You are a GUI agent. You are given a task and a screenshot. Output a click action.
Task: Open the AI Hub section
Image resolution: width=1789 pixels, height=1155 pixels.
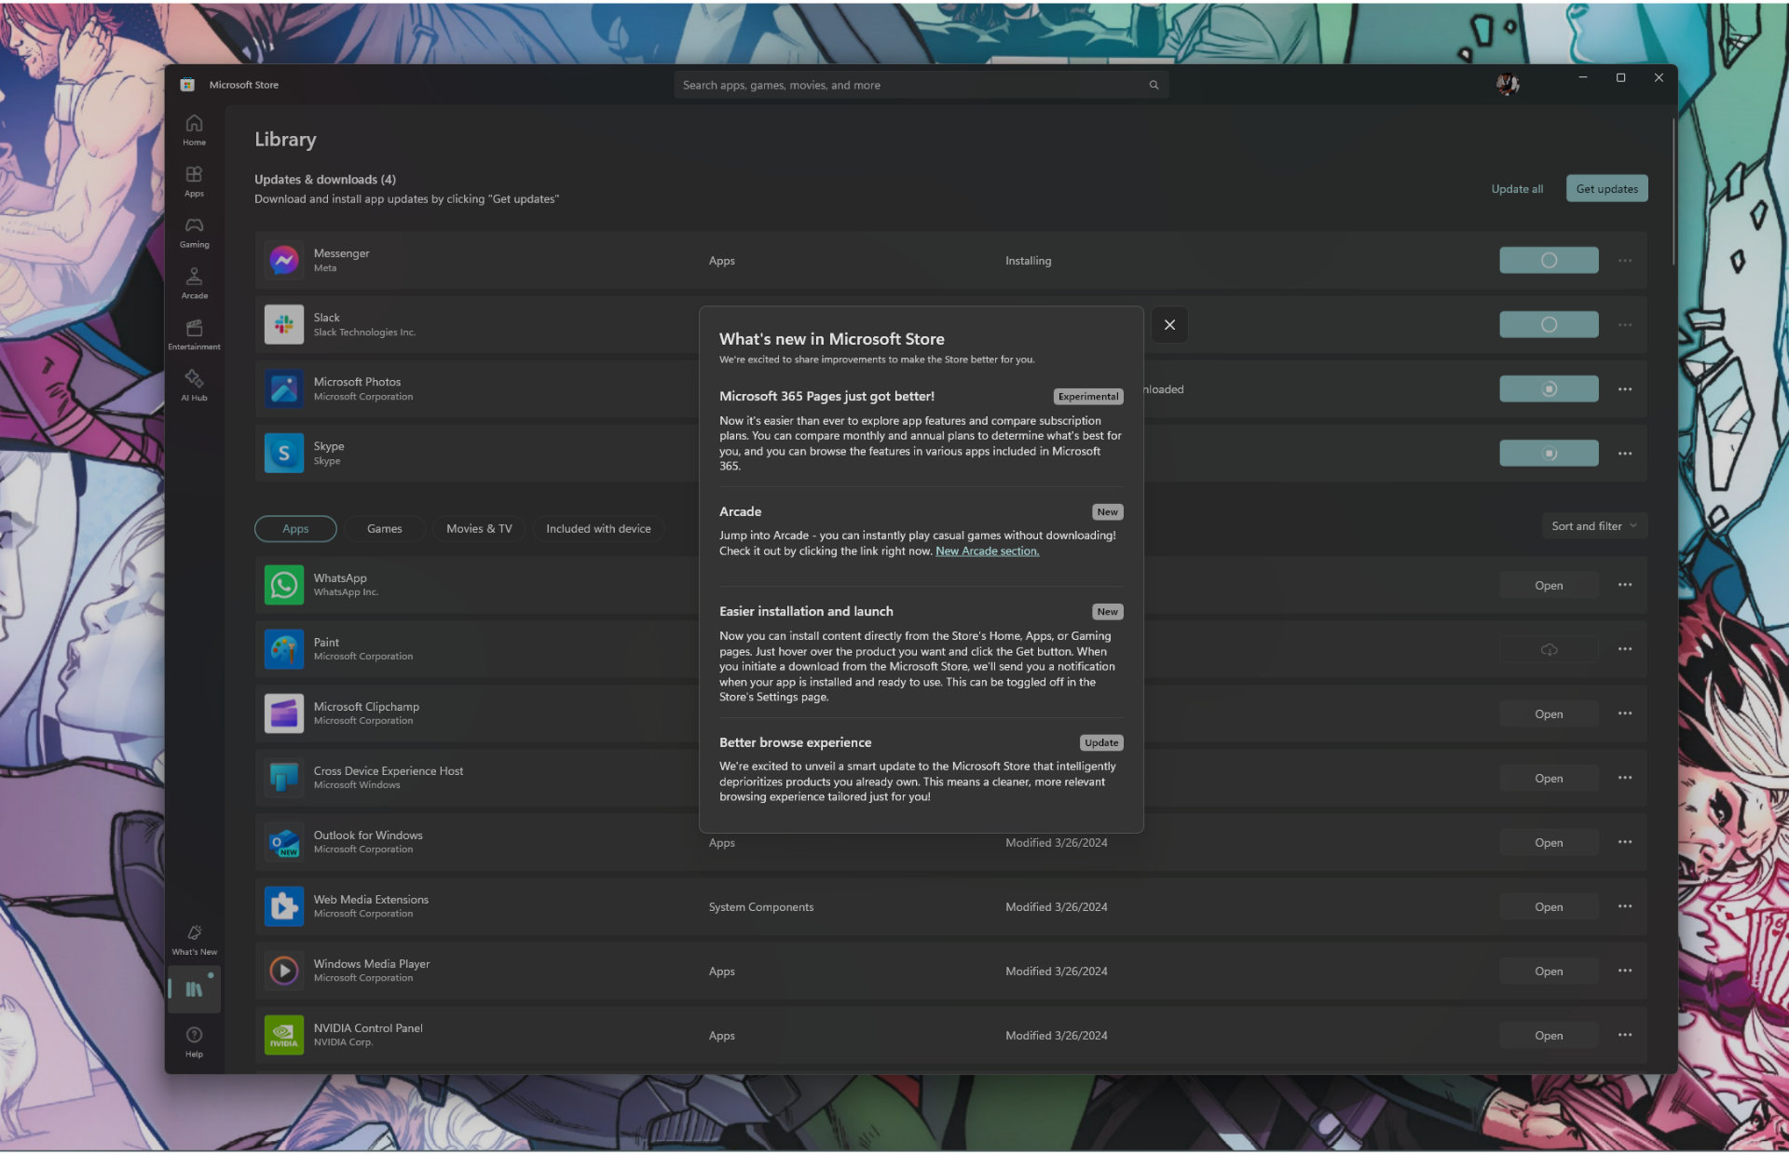coord(194,386)
